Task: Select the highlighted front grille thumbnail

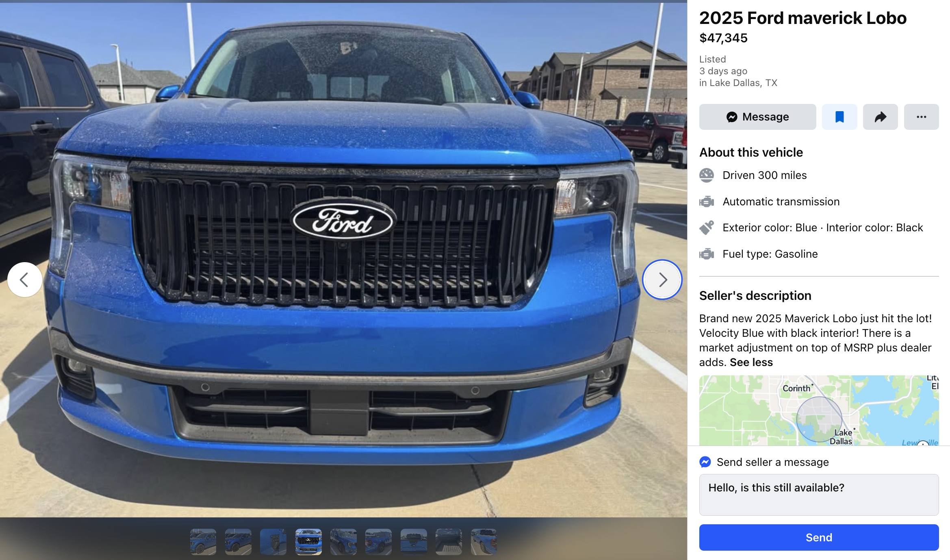Action: [308, 542]
